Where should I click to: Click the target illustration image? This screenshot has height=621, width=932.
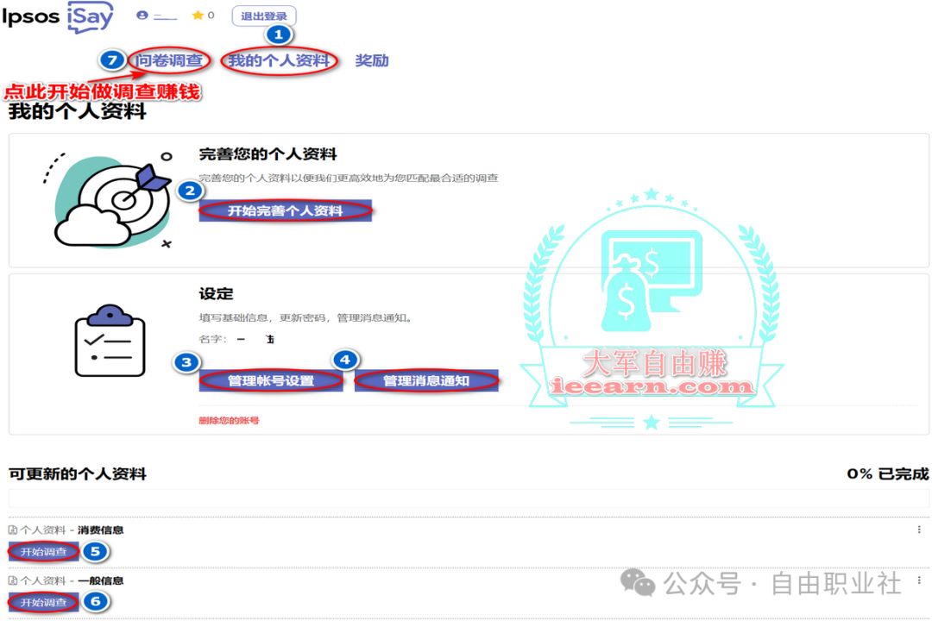point(108,200)
